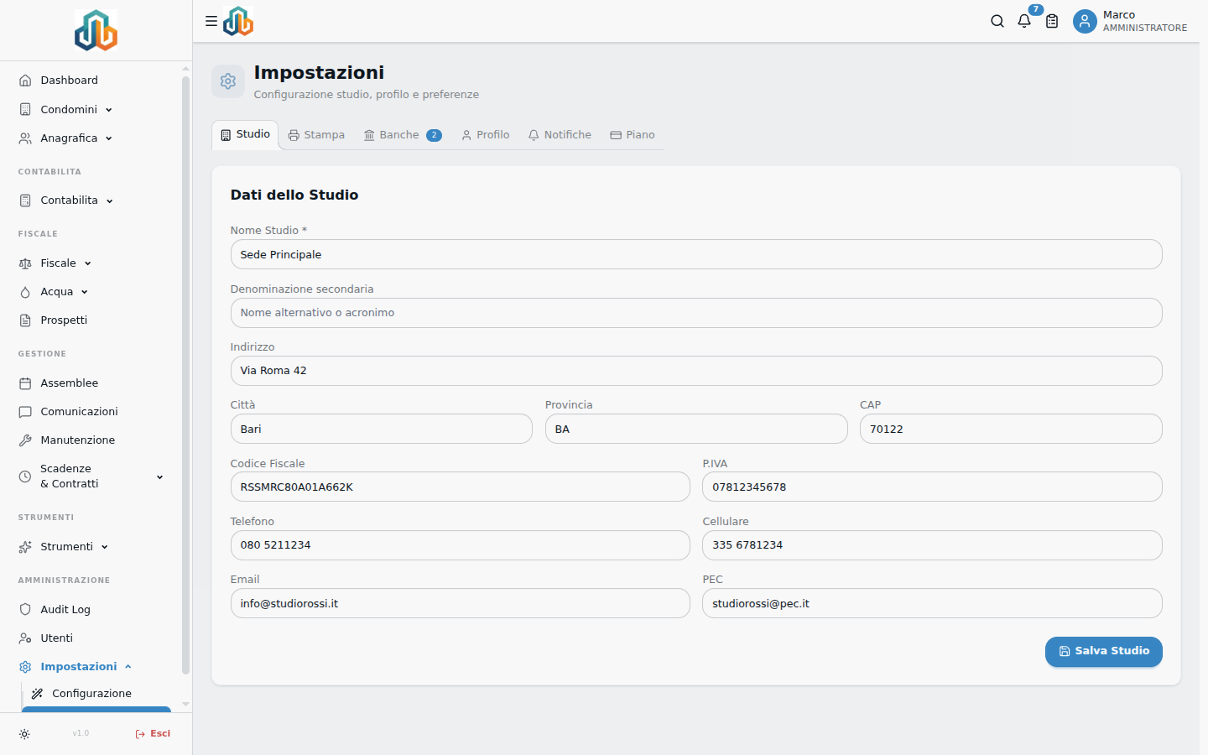This screenshot has height=755, width=1208.
Task: Switch to the Stampa tab
Action: tap(316, 135)
